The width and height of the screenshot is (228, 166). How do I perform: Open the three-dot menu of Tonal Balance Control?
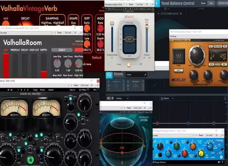pos(157,3)
